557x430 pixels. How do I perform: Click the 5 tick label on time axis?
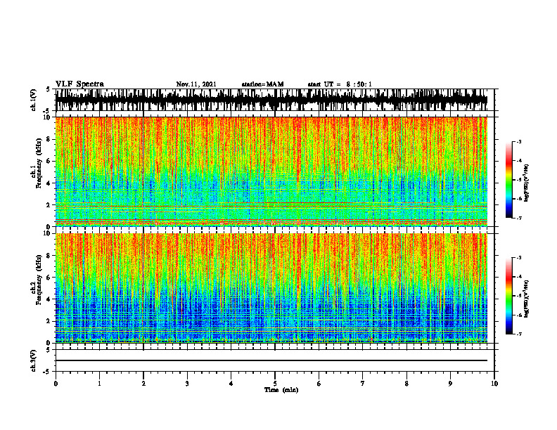(275, 384)
